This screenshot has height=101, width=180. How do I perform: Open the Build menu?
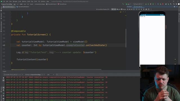pos(29,1)
